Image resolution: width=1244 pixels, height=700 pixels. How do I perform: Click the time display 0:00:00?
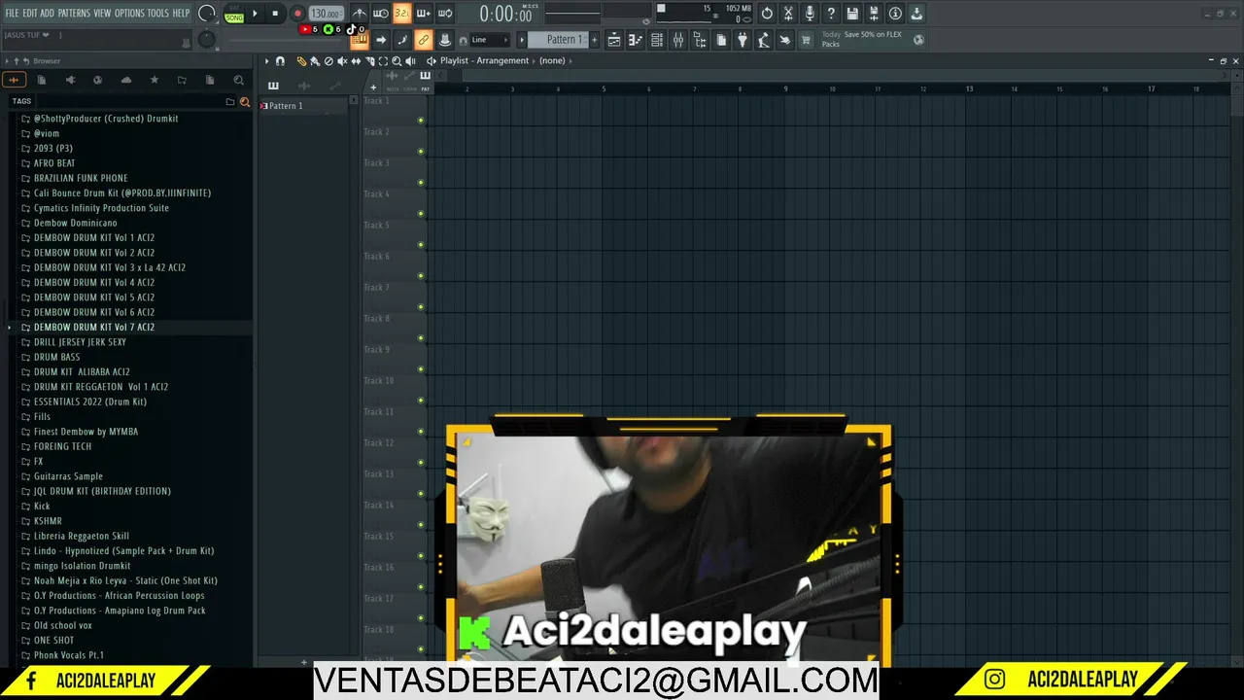coord(506,14)
